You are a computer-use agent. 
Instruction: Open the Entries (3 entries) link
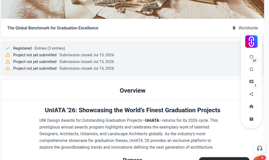pos(50,48)
